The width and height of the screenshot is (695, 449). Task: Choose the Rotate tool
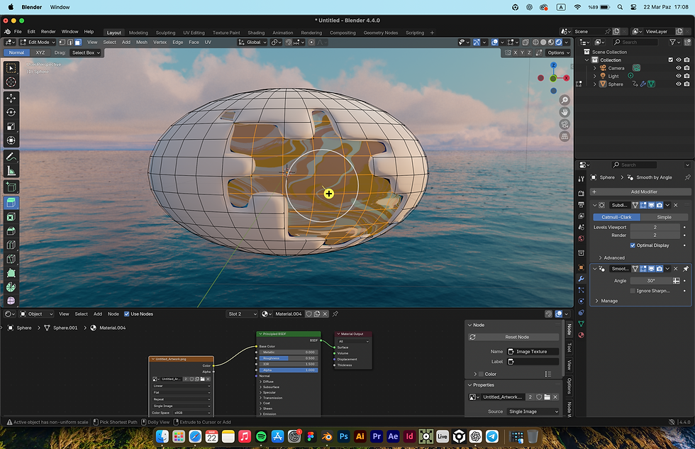pyautogui.click(x=11, y=112)
